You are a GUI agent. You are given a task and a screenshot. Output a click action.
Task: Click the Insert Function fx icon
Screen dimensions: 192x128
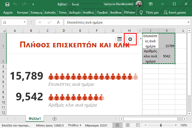58,22
